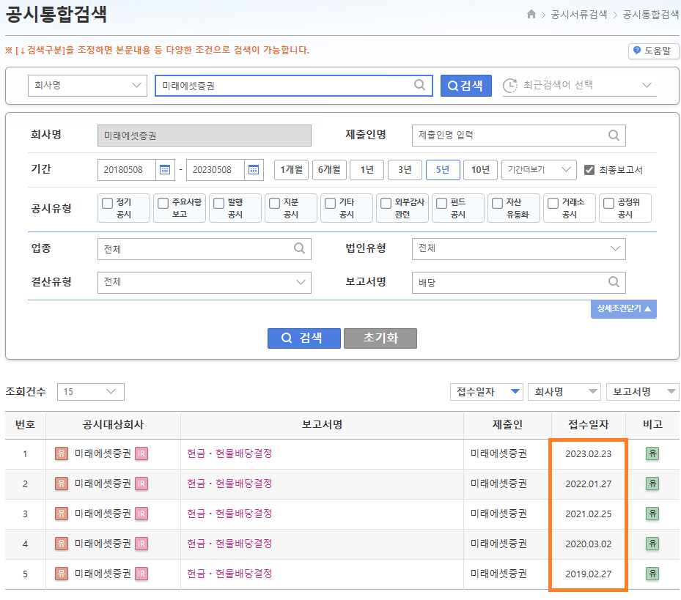Select the 6개월 period option
The height and width of the screenshot is (600, 681).
coord(329,170)
